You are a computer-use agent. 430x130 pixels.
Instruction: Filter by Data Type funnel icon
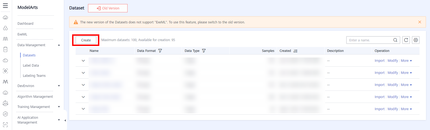tap(204, 51)
